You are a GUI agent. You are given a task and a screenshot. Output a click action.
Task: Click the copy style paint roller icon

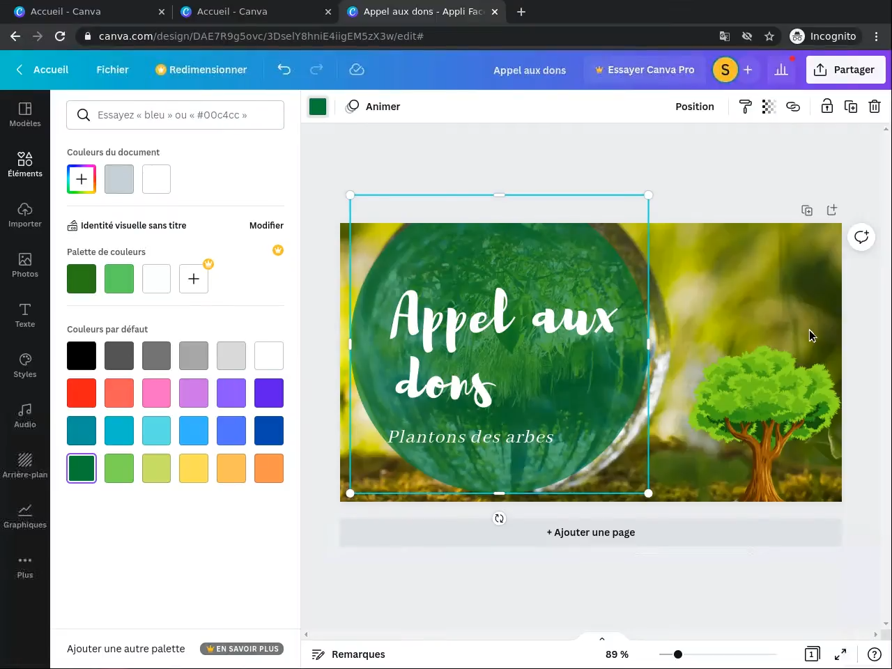745,107
